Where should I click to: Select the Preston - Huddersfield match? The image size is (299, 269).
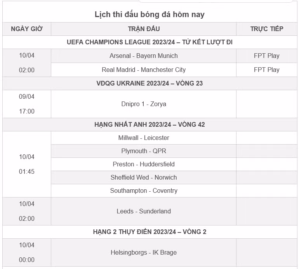click(x=144, y=164)
